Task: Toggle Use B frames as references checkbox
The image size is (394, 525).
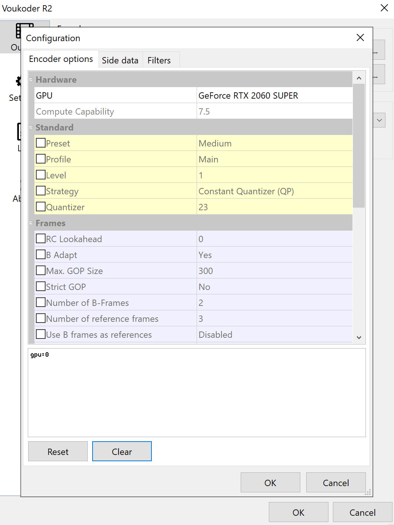Action: 41,334
